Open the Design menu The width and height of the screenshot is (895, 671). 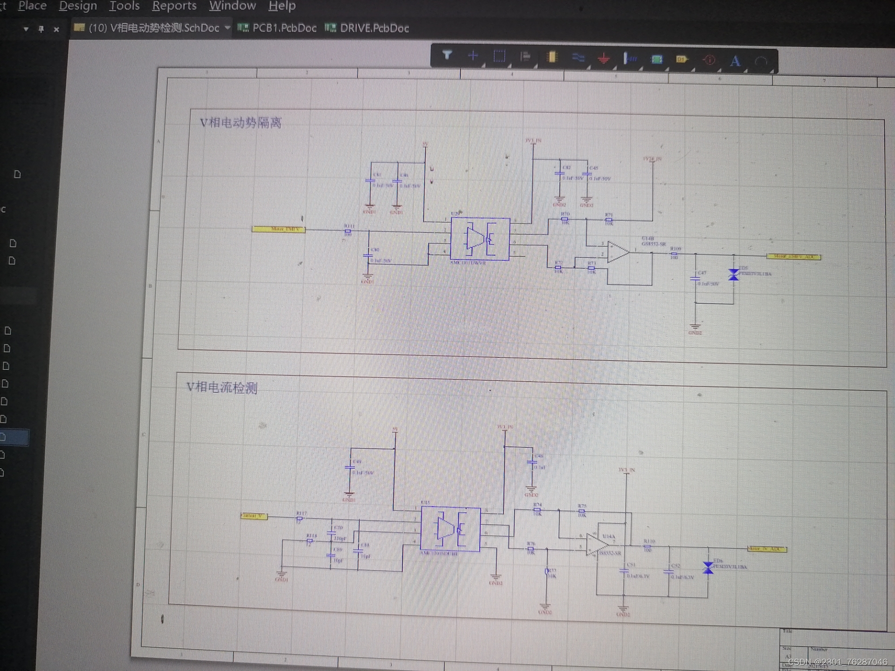point(78,6)
